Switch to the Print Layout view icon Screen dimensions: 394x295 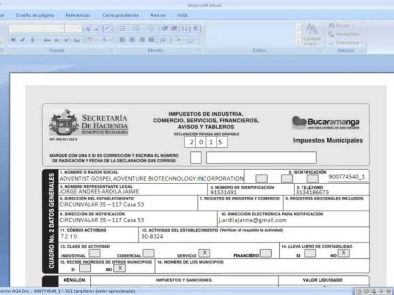point(359,291)
